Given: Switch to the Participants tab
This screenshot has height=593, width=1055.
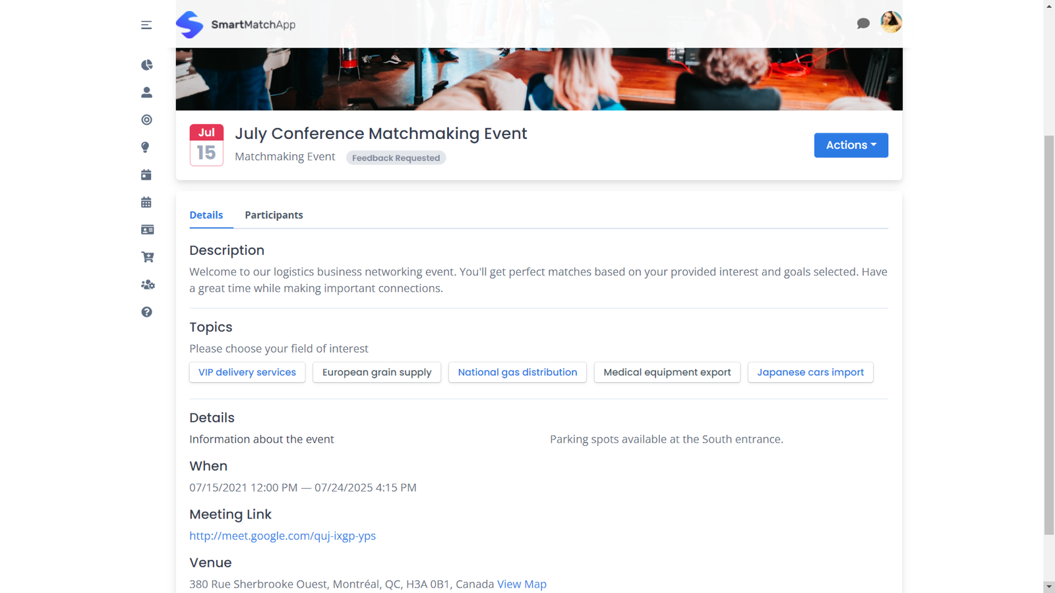Looking at the screenshot, I should [274, 215].
